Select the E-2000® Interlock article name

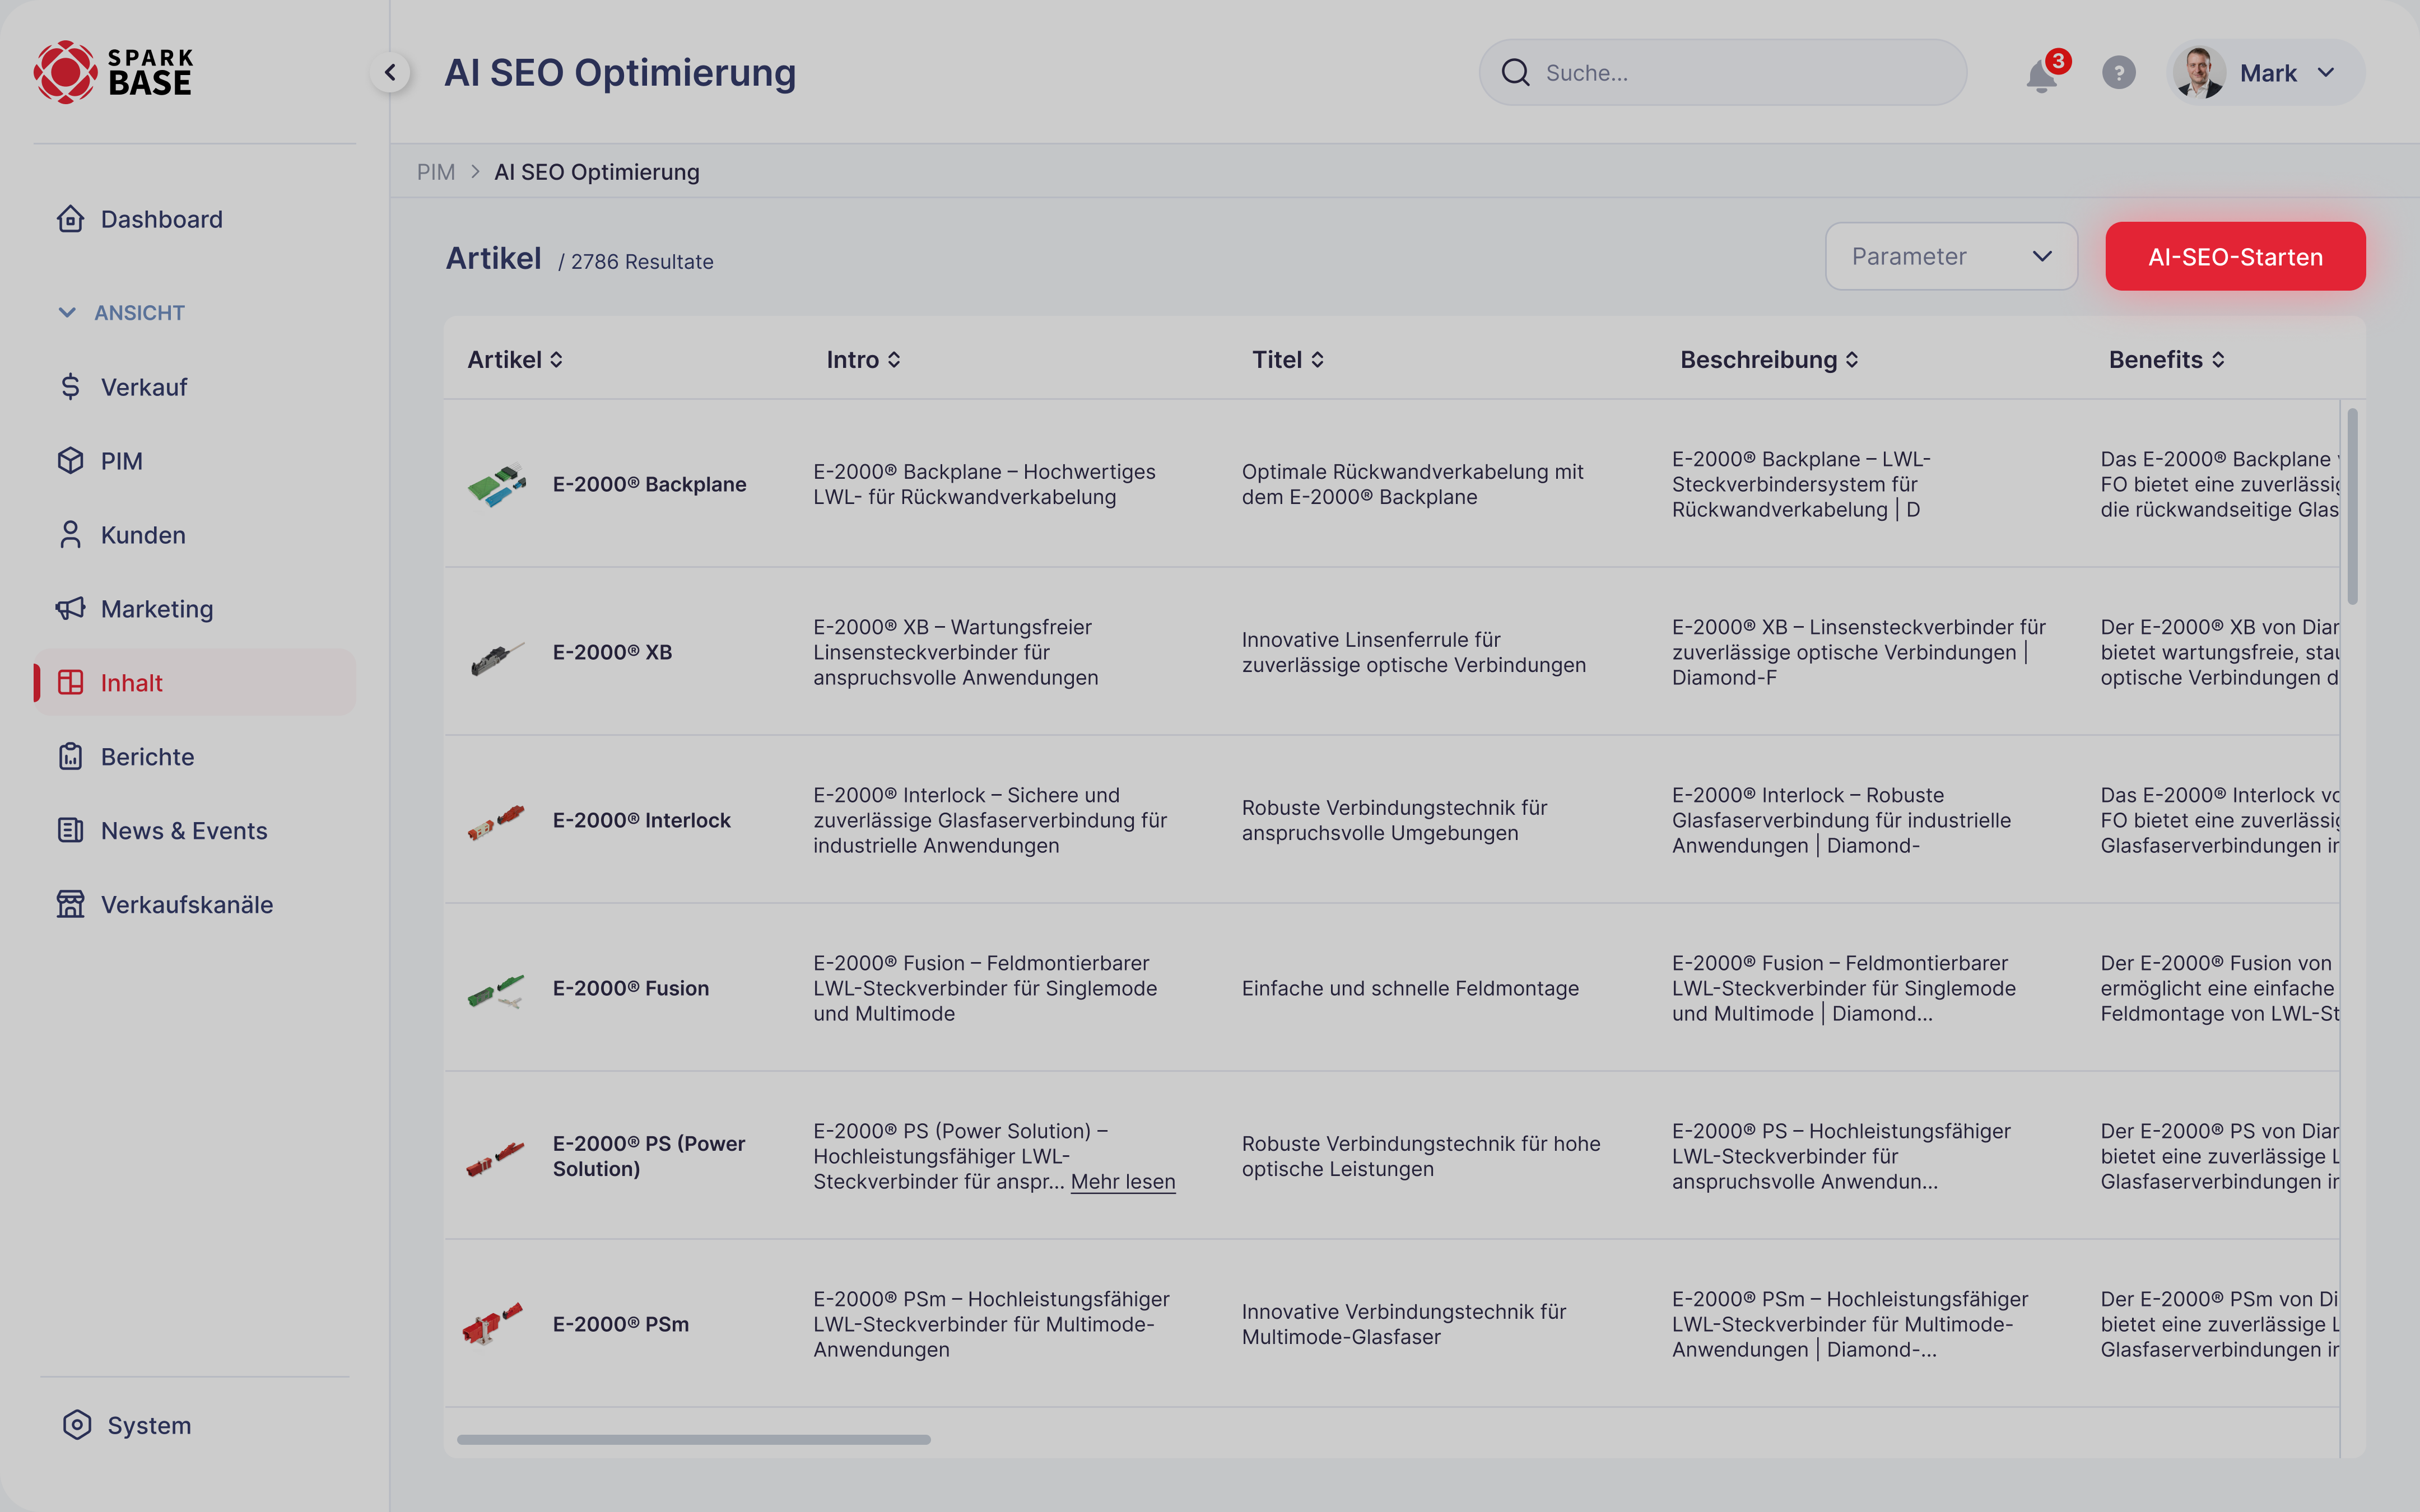click(641, 820)
